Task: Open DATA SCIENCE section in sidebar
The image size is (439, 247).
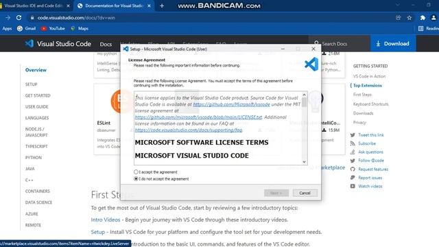Action: click(x=38, y=202)
